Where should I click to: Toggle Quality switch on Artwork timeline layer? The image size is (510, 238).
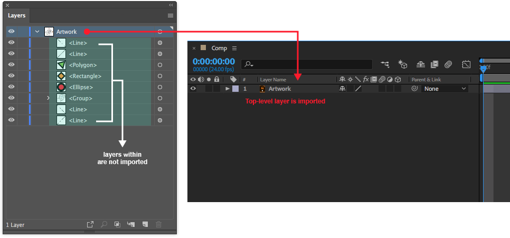point(358,89)
